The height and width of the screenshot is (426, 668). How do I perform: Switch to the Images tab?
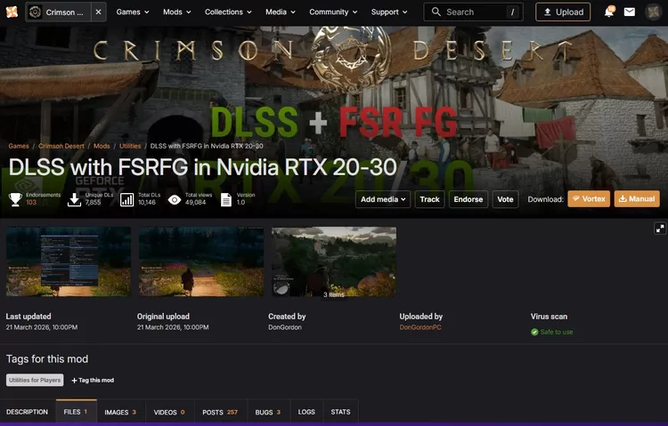120,412
